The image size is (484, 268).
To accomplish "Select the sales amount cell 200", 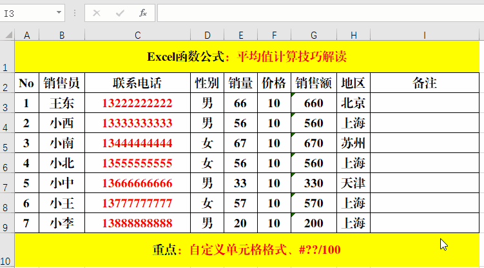I will tap(314, 223).
